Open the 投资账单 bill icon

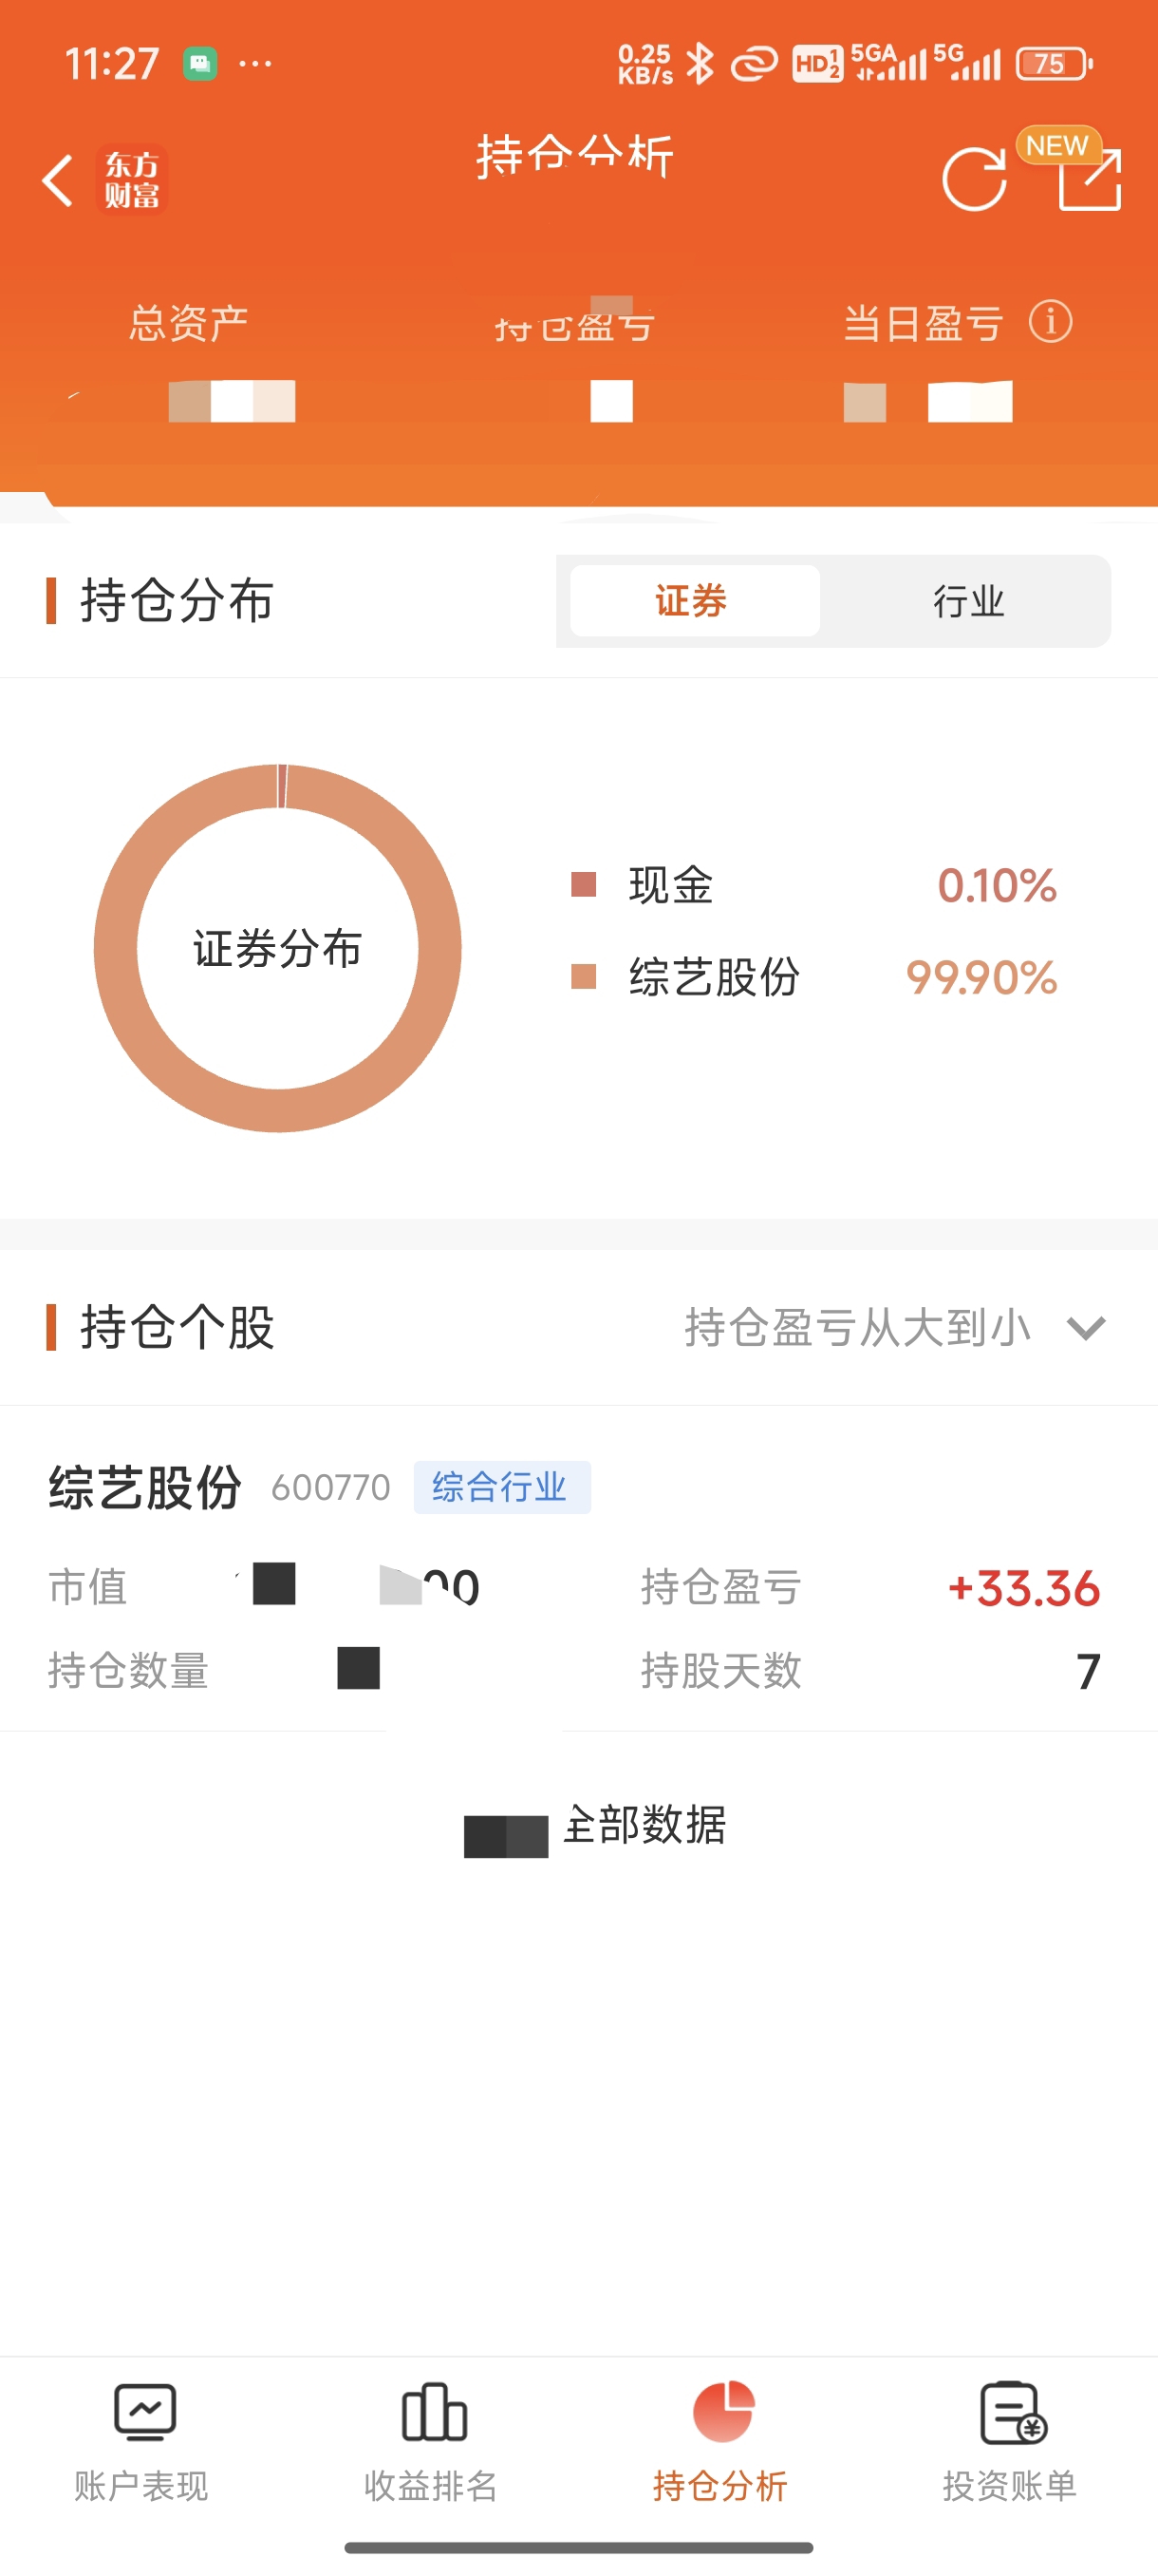(1012, 2412)
